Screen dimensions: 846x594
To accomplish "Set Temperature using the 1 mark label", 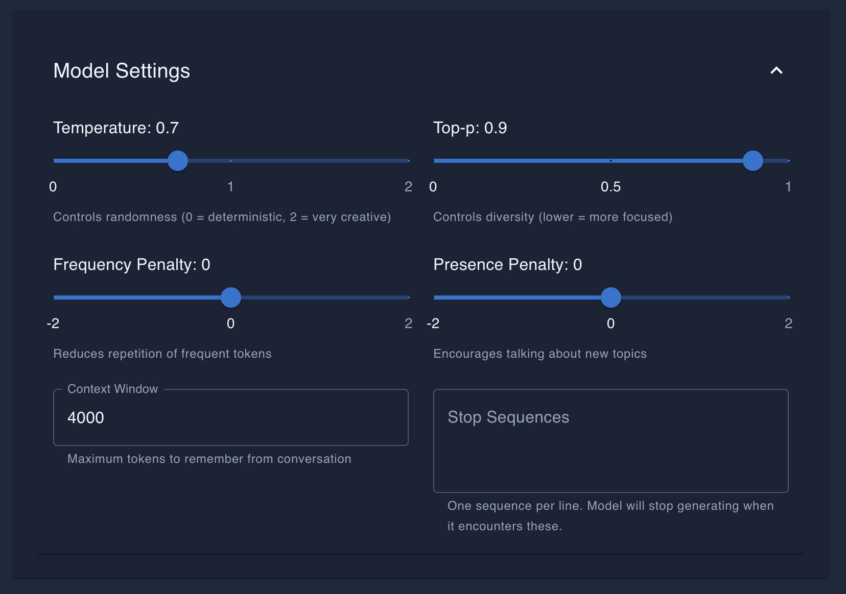I will (230, 187).
